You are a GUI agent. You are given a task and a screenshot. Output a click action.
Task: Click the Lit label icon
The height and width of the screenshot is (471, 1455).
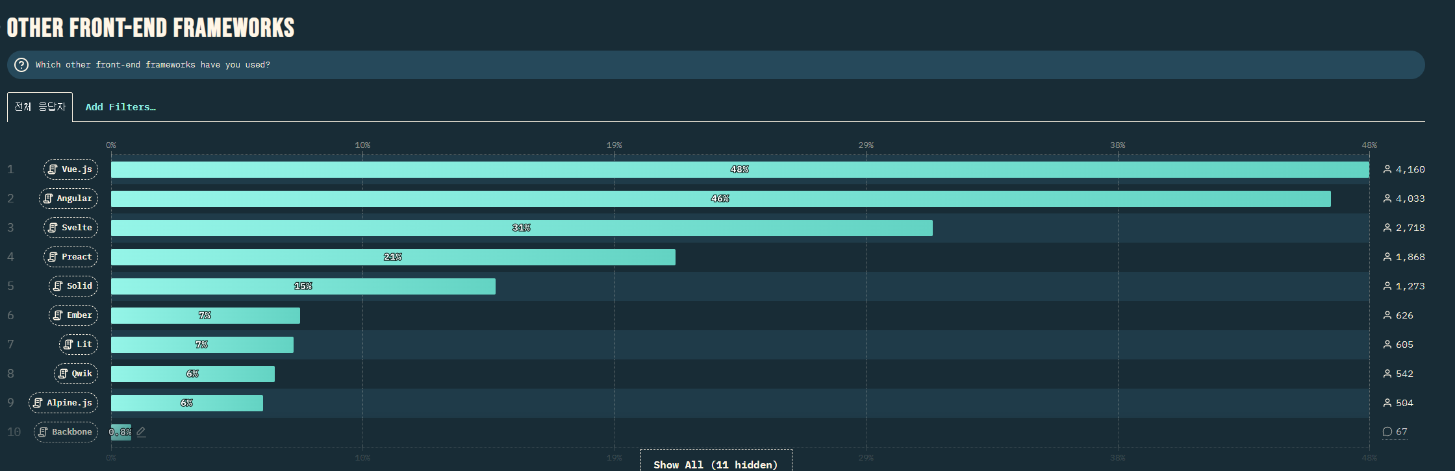click(x=68, y=344)
